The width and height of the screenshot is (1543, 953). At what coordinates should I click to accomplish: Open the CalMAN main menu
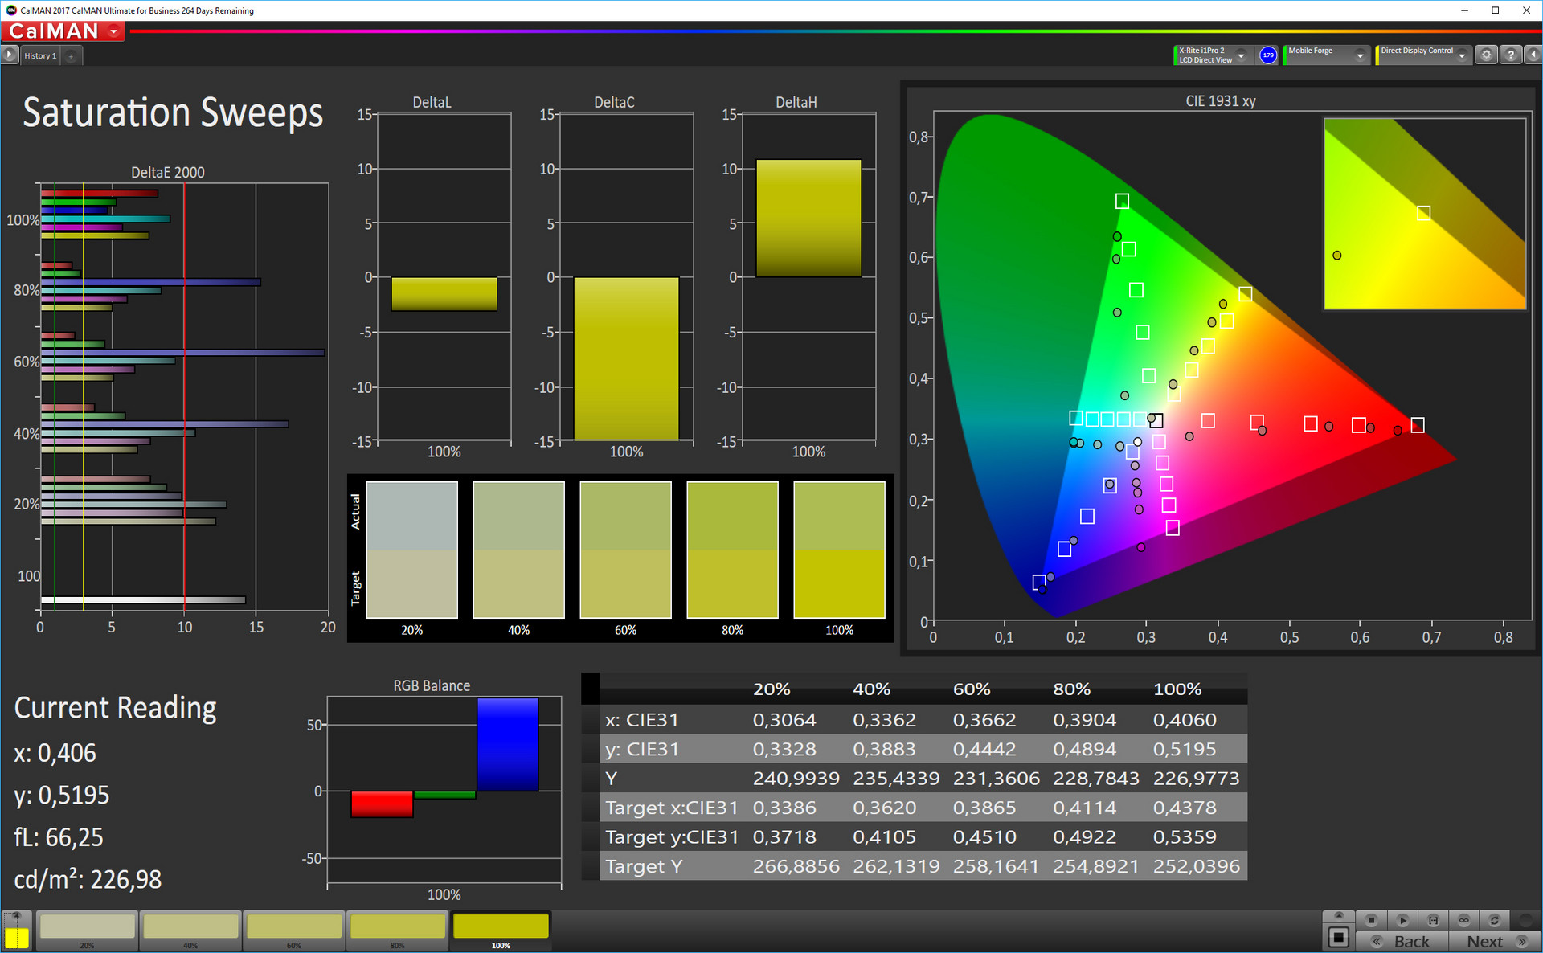[x=63, y=31]
